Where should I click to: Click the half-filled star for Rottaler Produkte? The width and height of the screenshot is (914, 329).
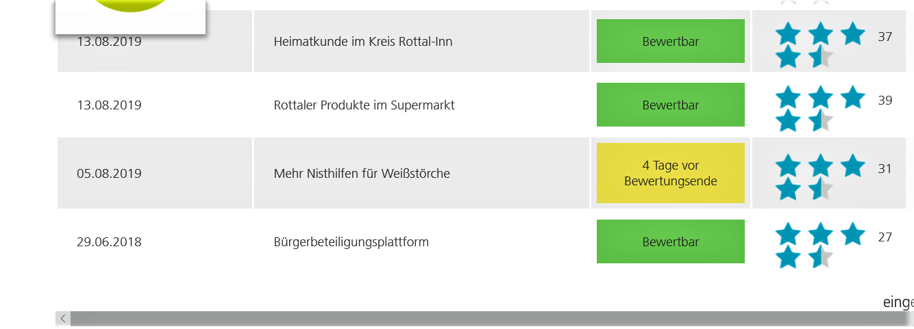tap(821, 121)
